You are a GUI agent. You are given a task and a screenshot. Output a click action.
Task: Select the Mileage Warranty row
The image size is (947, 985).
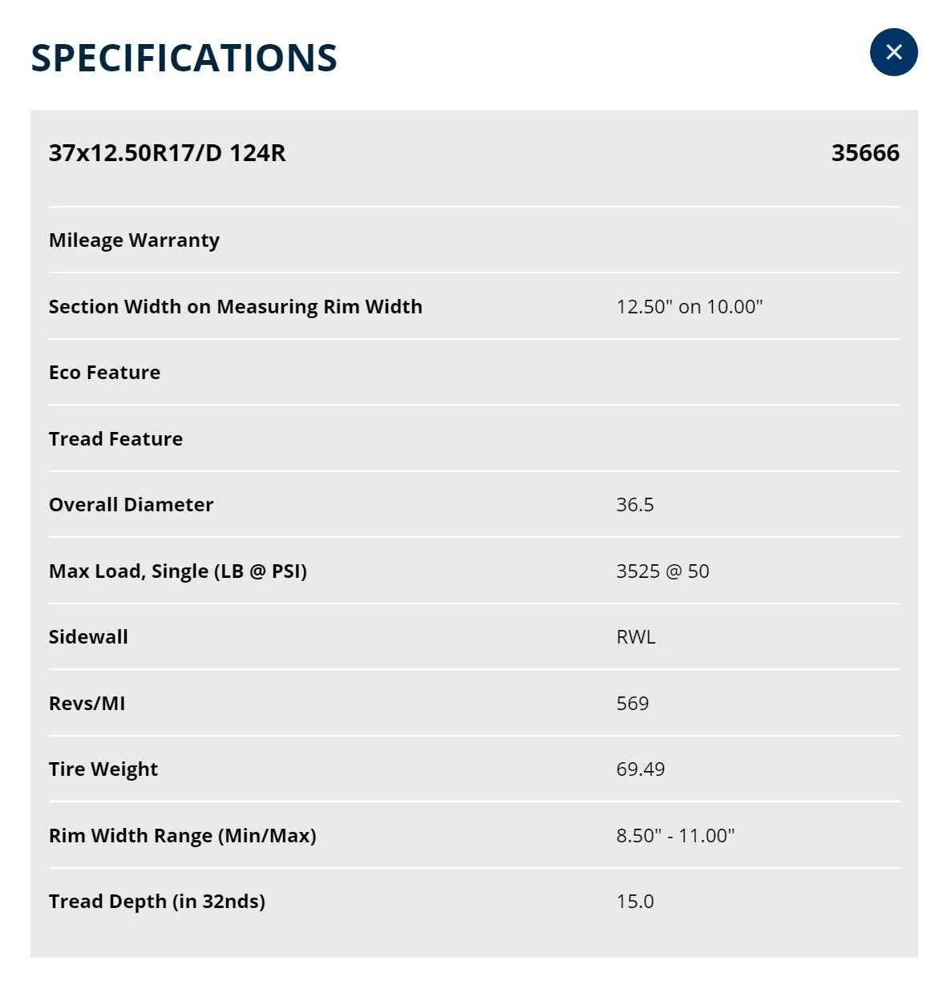point(474,240)
